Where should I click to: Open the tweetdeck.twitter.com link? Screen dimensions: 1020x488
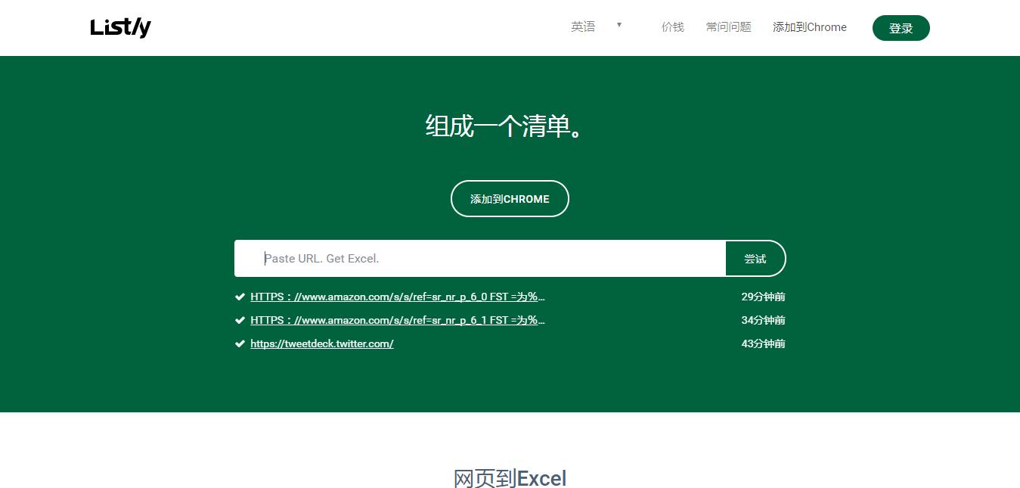tap(321, 343)
